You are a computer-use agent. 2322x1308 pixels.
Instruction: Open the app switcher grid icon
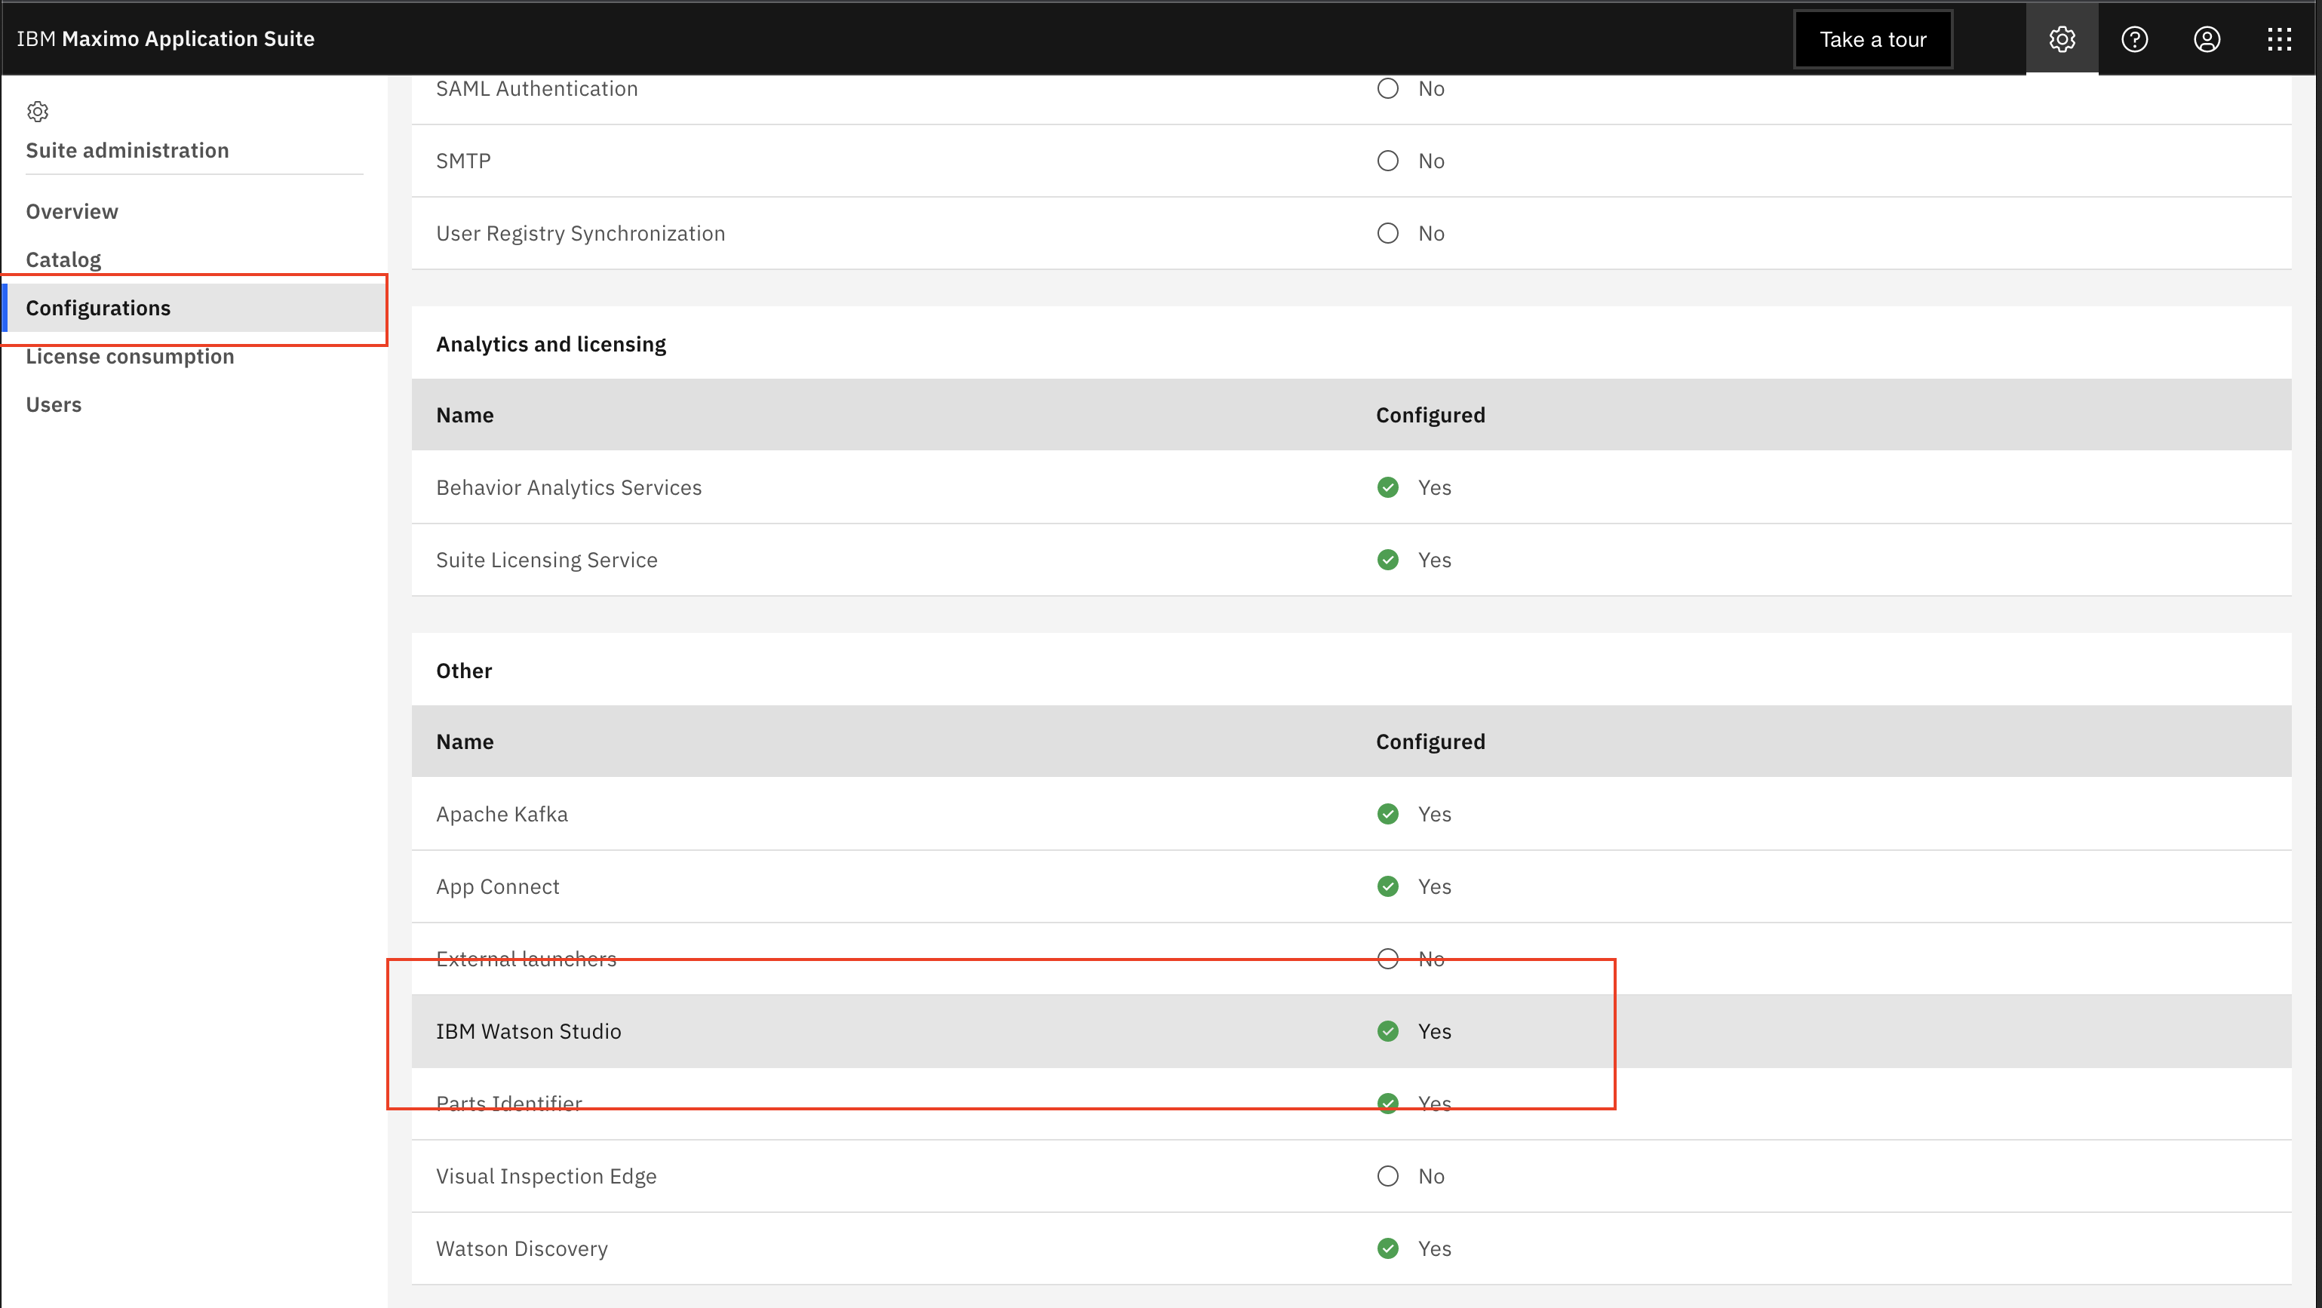coord(2279,38)
